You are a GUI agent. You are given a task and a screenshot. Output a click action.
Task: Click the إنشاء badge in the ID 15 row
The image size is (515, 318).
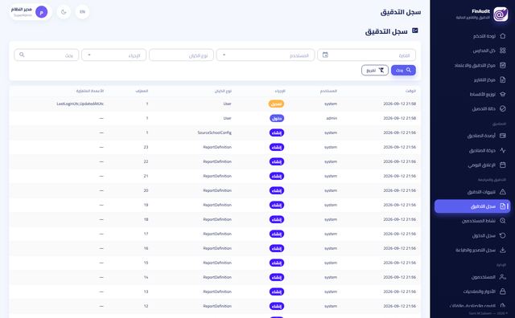(277, 263)
